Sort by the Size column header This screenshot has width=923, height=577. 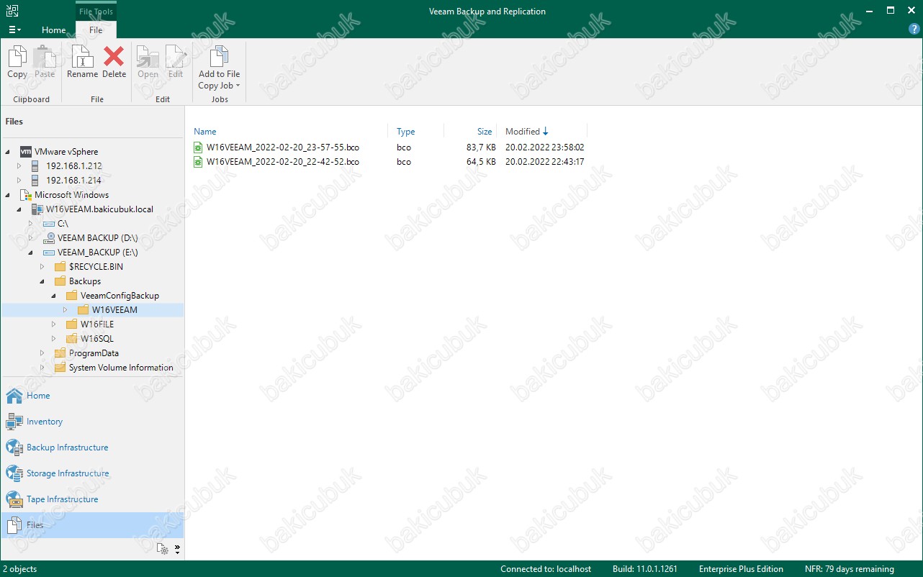485,132
